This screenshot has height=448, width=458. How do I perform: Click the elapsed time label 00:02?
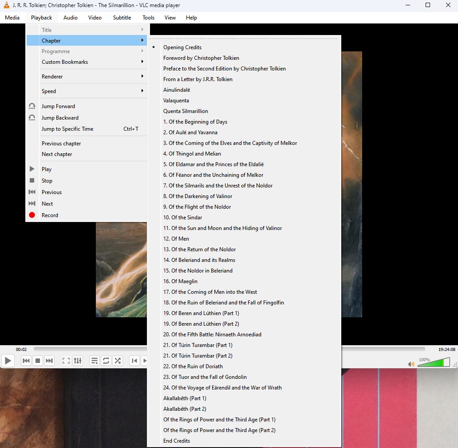pyautogui.click(x=21, y=349)
